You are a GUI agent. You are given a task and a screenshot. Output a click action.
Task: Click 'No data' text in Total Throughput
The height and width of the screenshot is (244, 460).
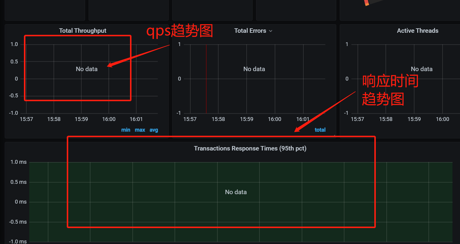pyautogui.click(x=87, y=69)
